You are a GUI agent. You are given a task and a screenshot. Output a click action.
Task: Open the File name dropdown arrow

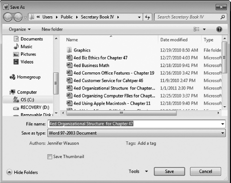223,124
